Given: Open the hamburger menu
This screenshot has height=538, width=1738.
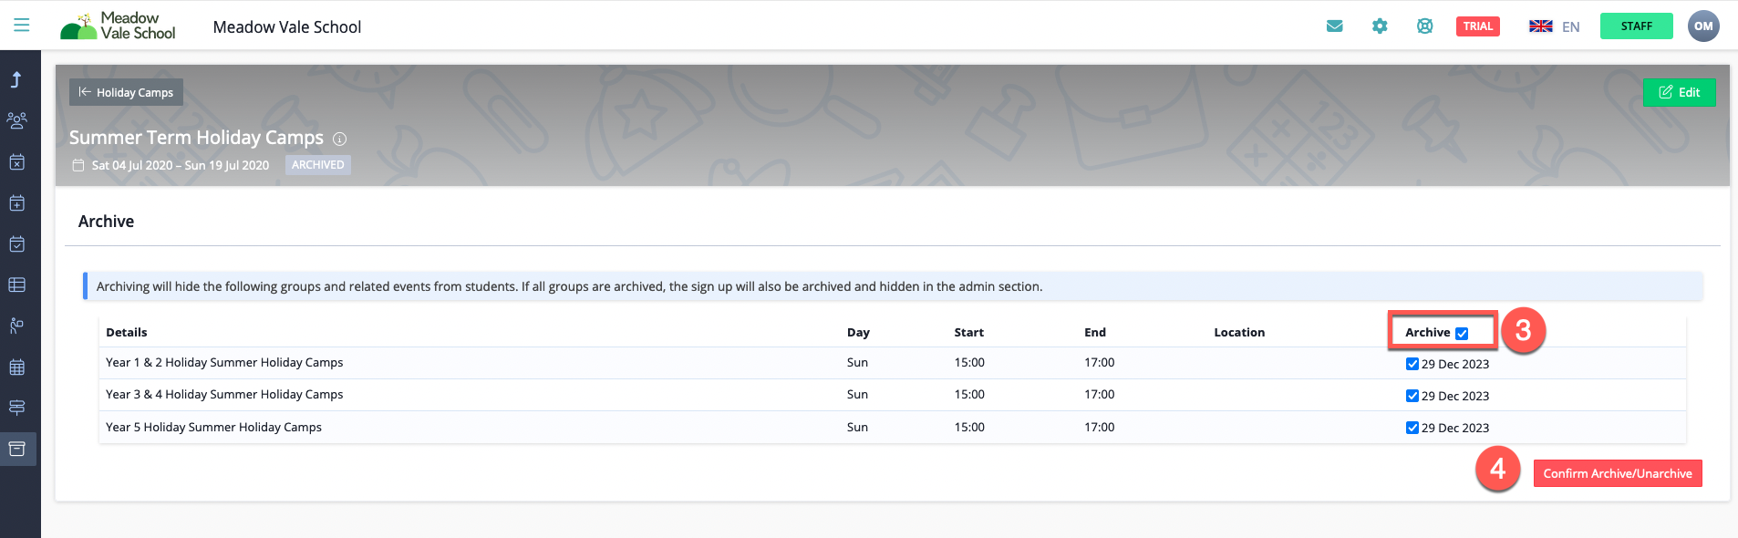Looking at the screenshot, I should click(21, 26).
